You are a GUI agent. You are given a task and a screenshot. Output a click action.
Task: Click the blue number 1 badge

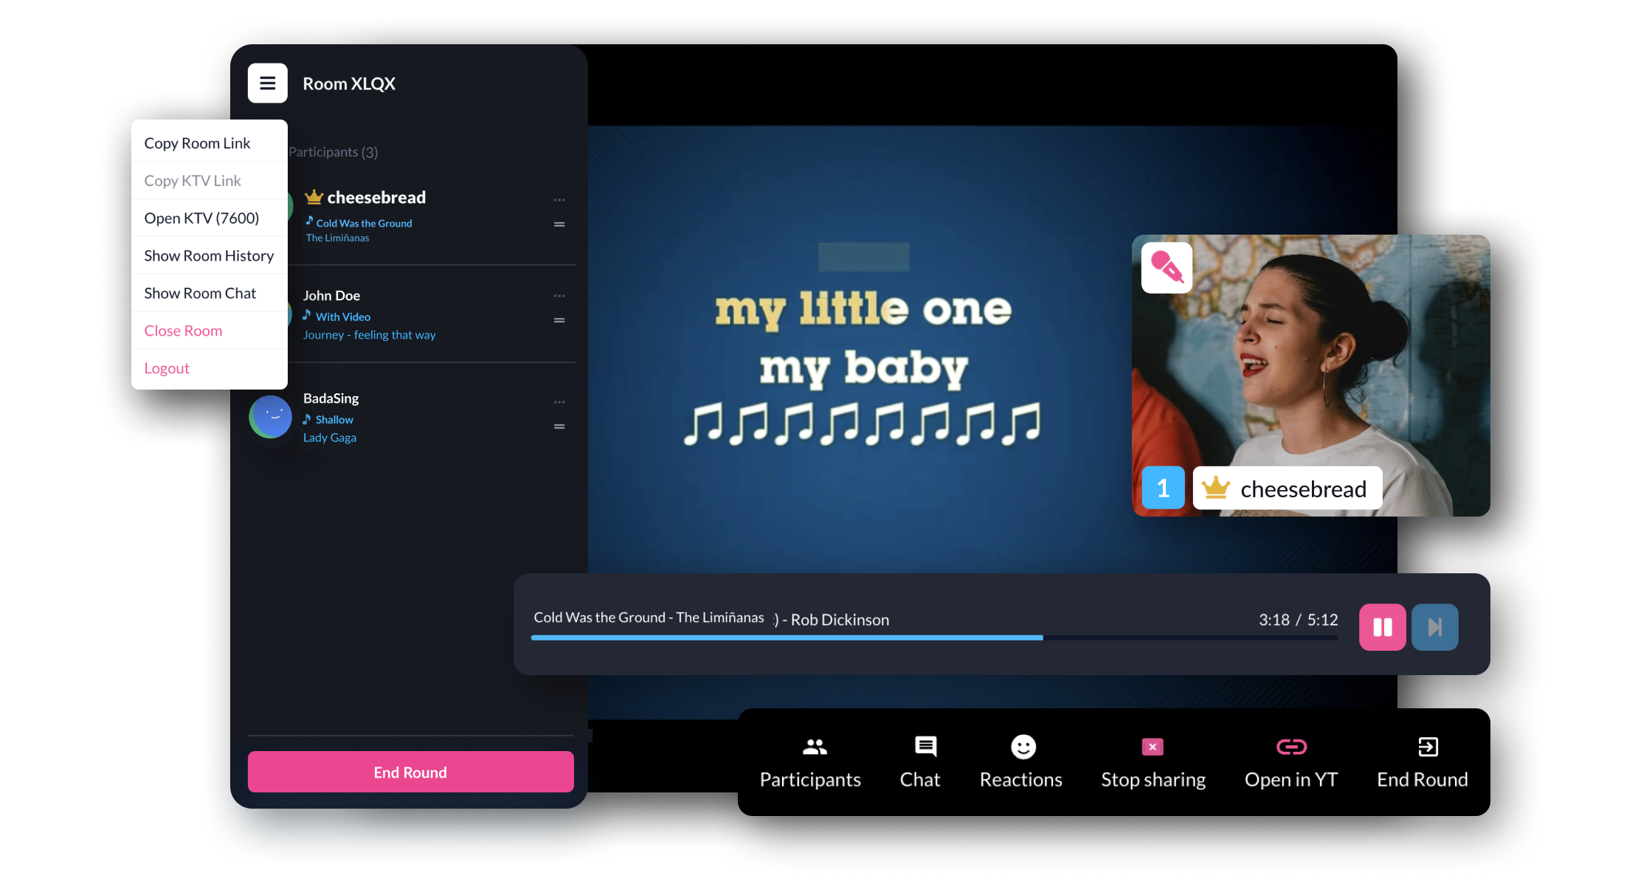click(x=1163, y=488)
